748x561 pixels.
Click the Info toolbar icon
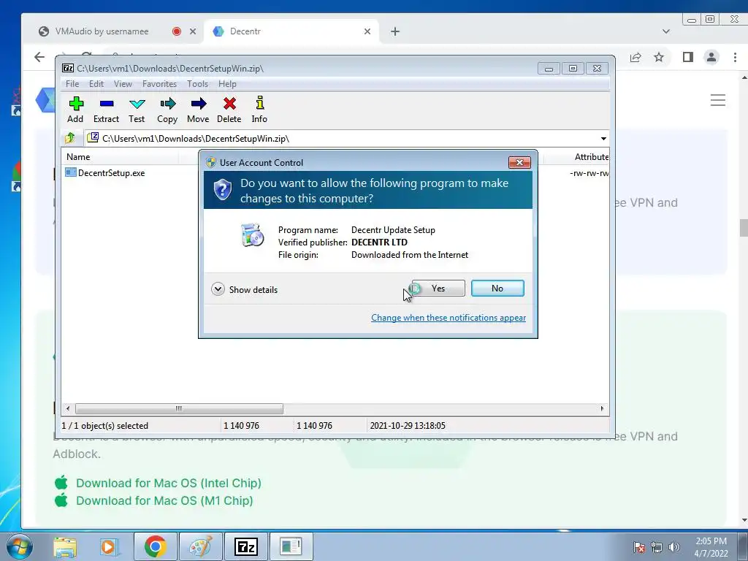(x=259, y=110)
